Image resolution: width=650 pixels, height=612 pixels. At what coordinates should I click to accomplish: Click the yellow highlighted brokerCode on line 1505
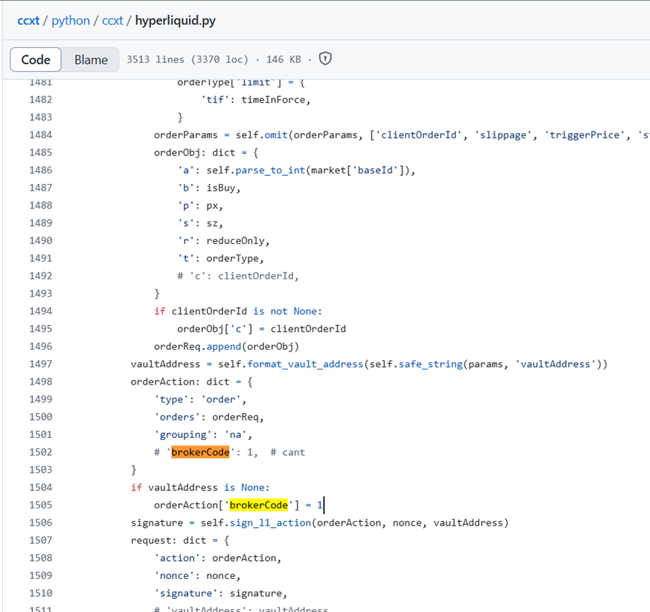coord(258,505)
